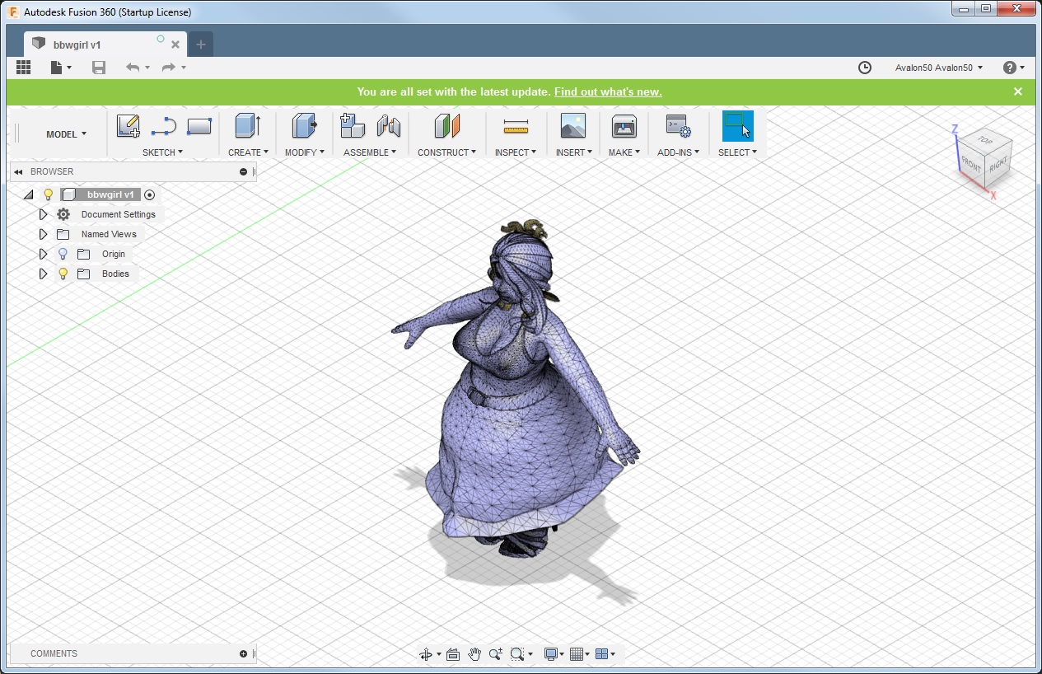Open the Grid and Snaps dropdown

point(580,654)
